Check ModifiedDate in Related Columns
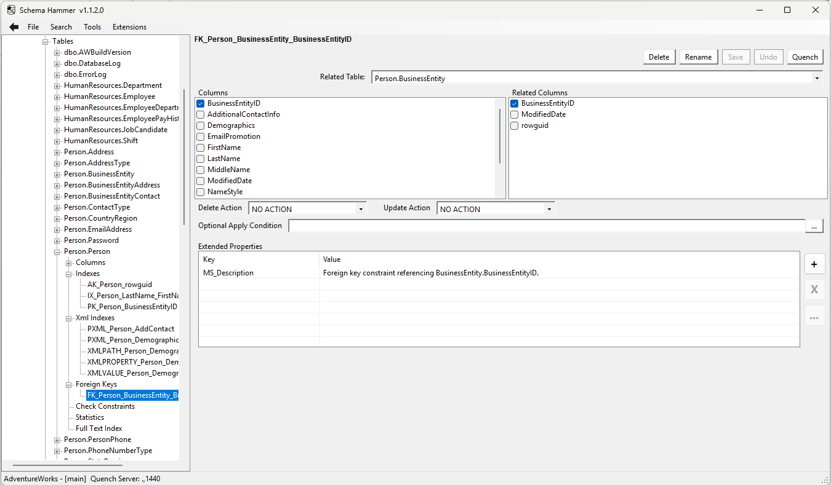 [x=514, y=114]
